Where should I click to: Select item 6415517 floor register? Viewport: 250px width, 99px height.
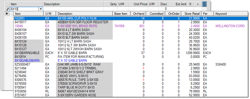coord(131,22)
